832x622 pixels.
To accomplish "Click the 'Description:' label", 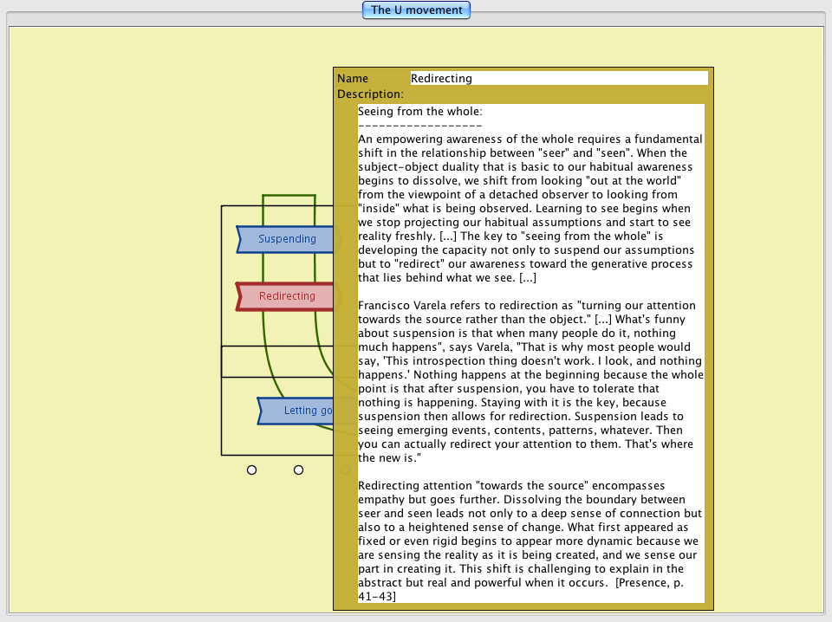I will pyautogui.click(x=370, y=94).
